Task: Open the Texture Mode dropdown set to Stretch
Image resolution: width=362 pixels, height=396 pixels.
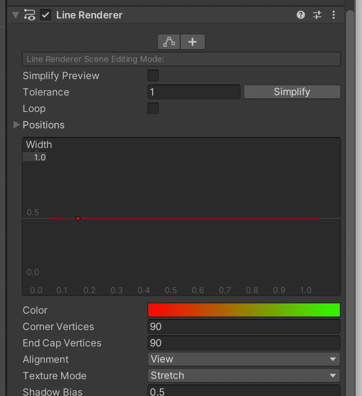Action: point(243,376)
